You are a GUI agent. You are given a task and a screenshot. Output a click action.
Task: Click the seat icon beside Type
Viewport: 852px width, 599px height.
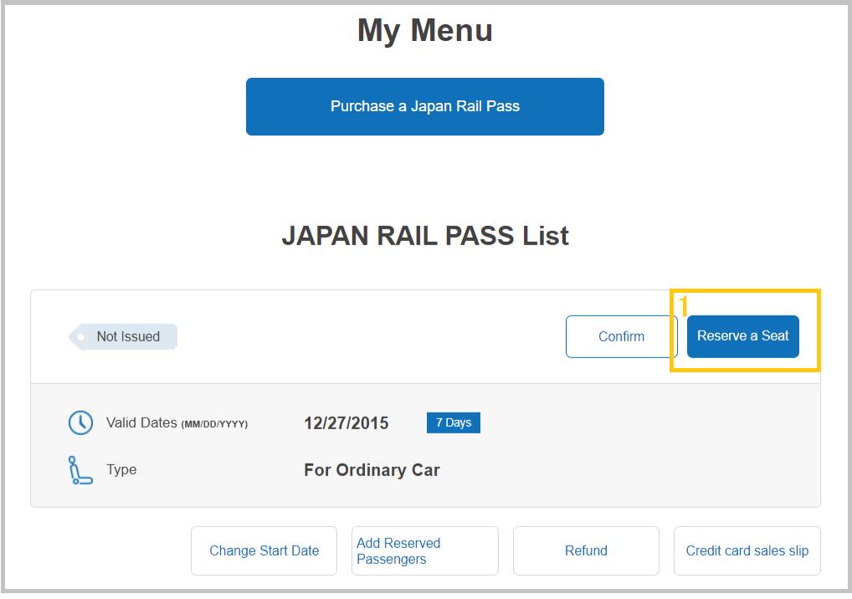pyautogui.click(x=80, y=470)
